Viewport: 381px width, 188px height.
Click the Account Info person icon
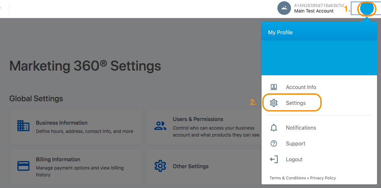[x=274, y=87]
